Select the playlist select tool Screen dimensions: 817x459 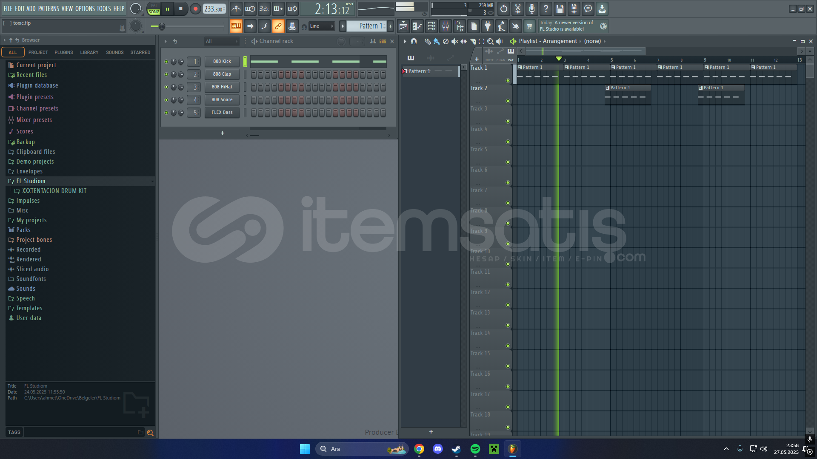pyautogui.click(x=481, y=41)
